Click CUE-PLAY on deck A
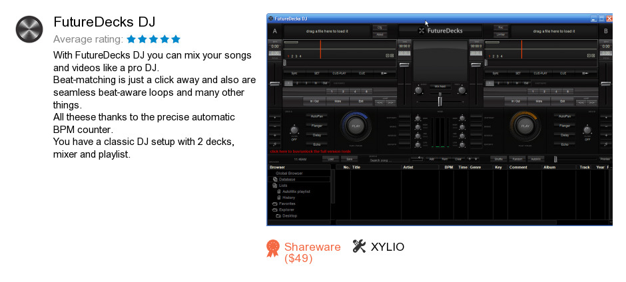Screen dimensions: 626x282 (339, 73)
